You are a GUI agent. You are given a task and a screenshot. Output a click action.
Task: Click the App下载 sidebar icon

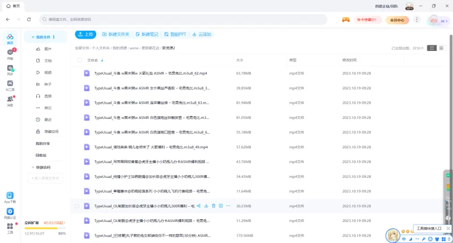pyautogui.click(x=10, y=197)
